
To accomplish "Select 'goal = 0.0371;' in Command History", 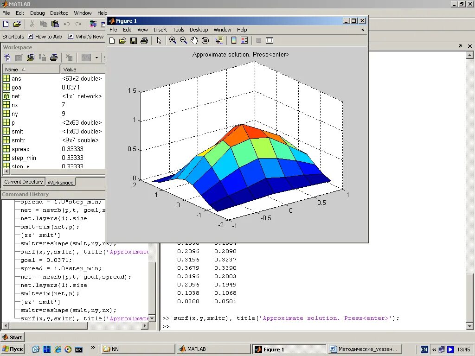I will click(x=46, y=260).
